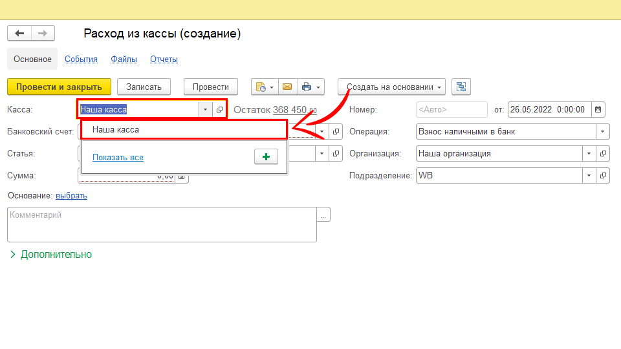Image resolution: width=621 pixels, height=349 pixels.
Task: Click the printer icon in toolbar
Action: coord(307,87)
